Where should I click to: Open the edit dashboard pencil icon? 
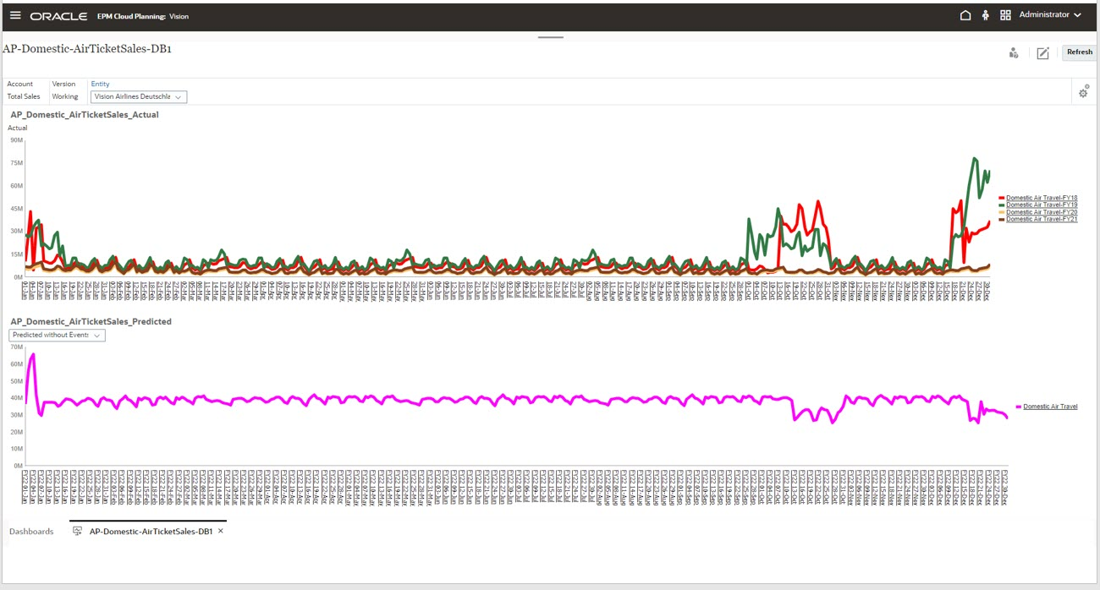click(x=1042, y=52)
